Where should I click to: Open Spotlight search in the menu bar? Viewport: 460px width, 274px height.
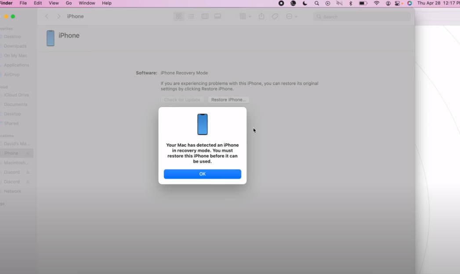[x=316, y=3]
